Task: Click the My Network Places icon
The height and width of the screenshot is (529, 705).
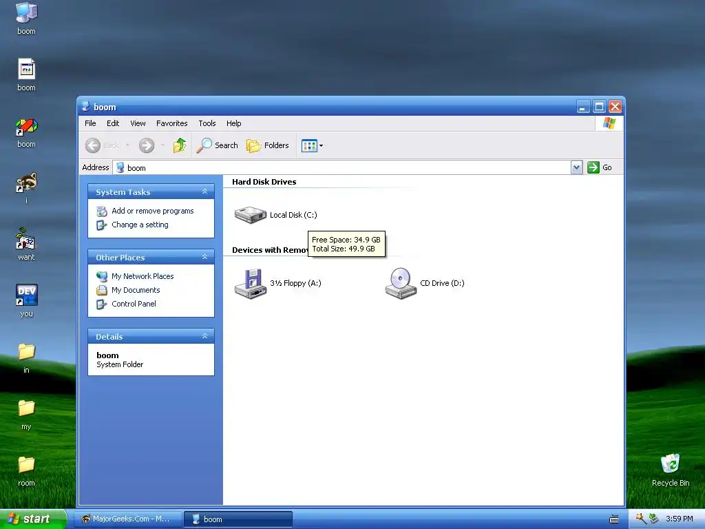Action: tap(102, 276)
